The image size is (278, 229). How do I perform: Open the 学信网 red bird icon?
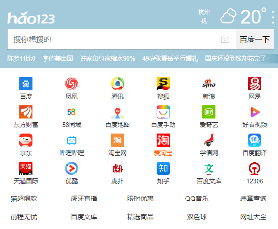[209, 140]
